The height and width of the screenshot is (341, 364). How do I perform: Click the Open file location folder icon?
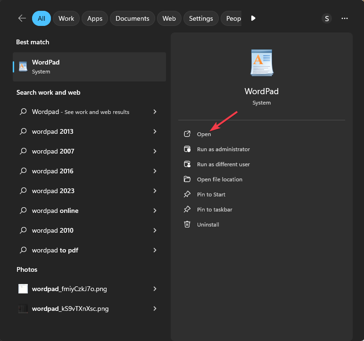[x=187, y=179]
